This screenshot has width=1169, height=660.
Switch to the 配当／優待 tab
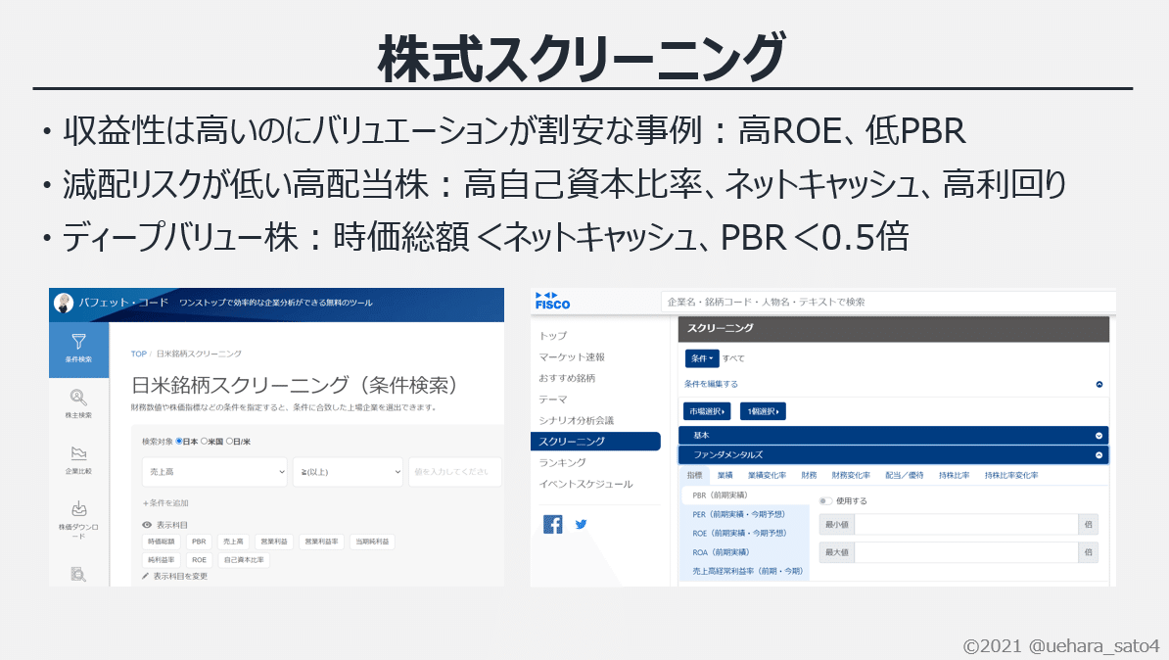click(905, 475)
